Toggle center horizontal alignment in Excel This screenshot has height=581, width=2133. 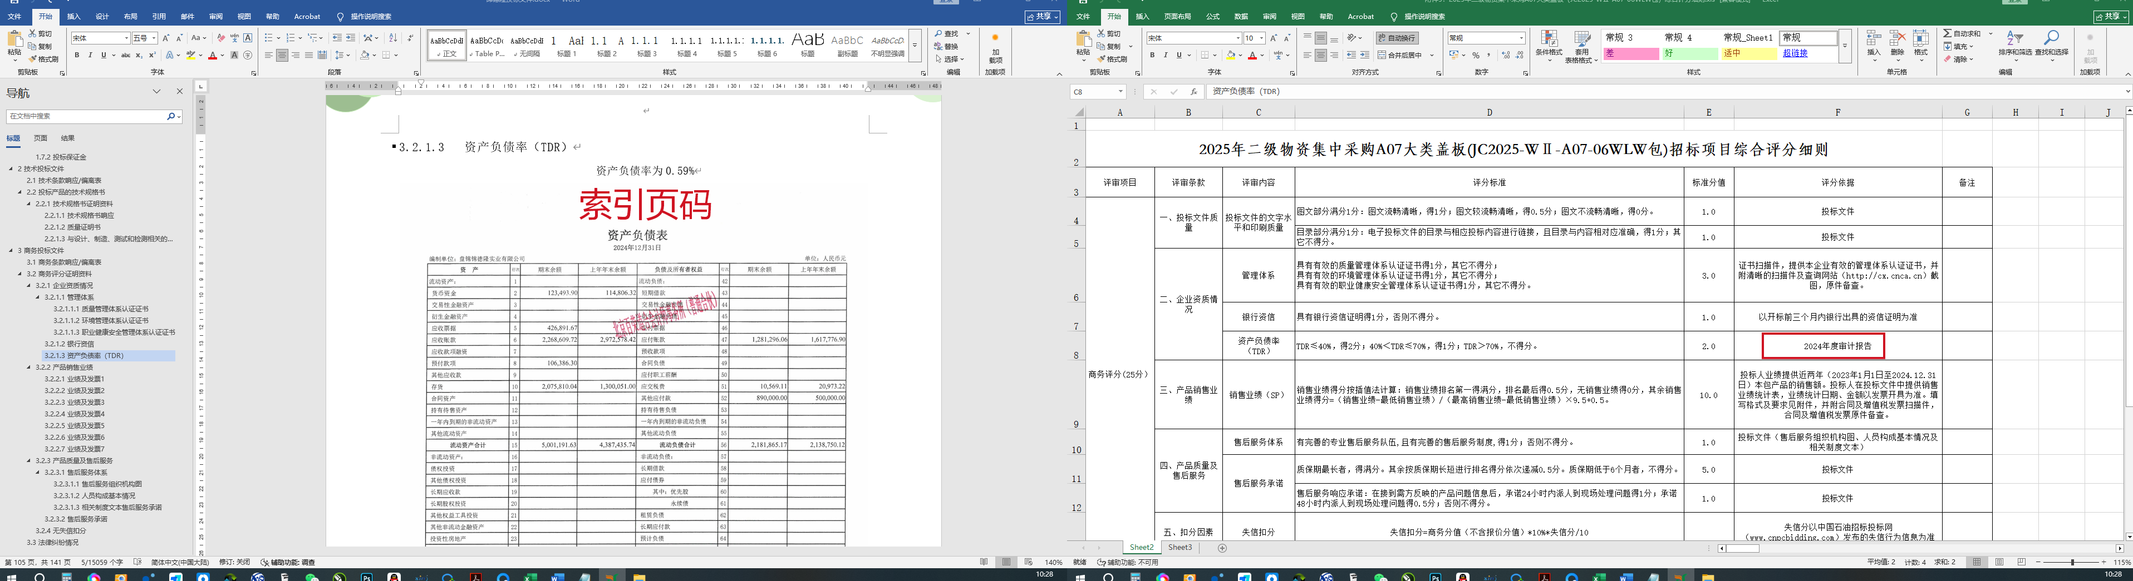click(1321, 56)
